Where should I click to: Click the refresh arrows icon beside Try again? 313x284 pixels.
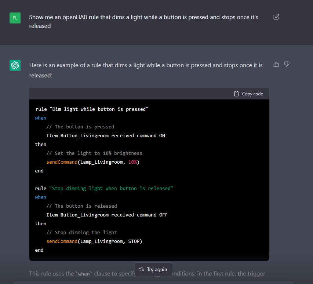[142, 269]
